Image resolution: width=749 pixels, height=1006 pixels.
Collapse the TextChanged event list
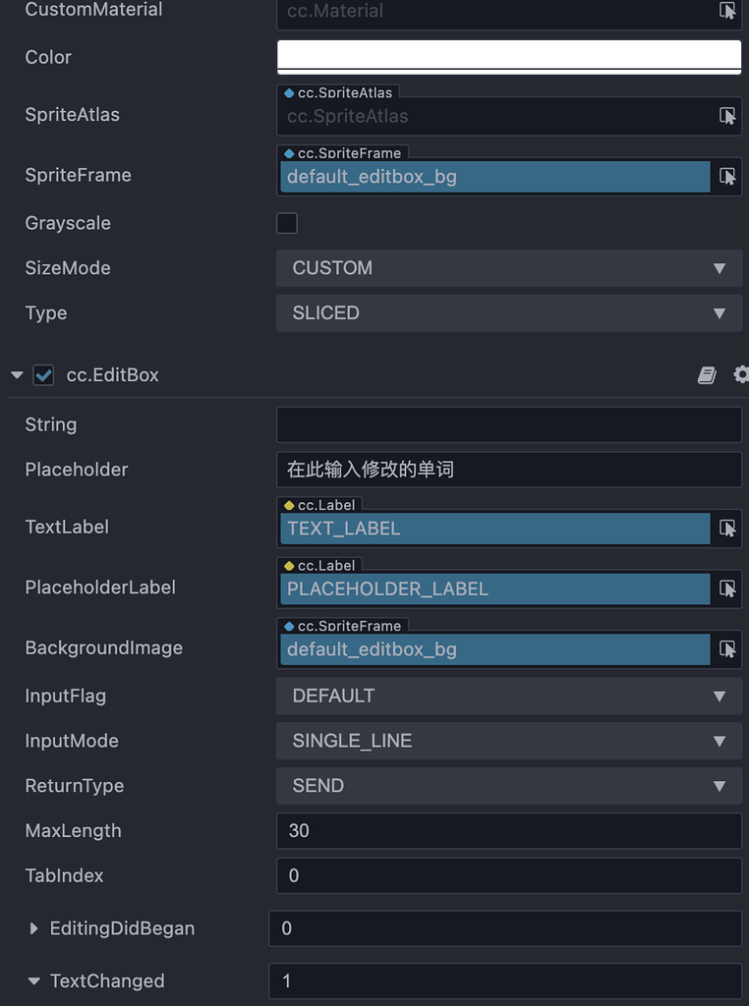pos(32,980)
